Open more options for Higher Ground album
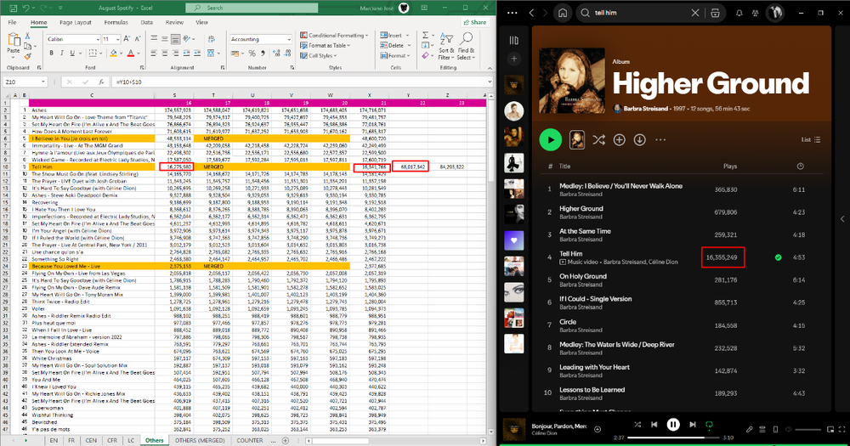850x446 pixels. pyautogui.click(x=660, y=140)
